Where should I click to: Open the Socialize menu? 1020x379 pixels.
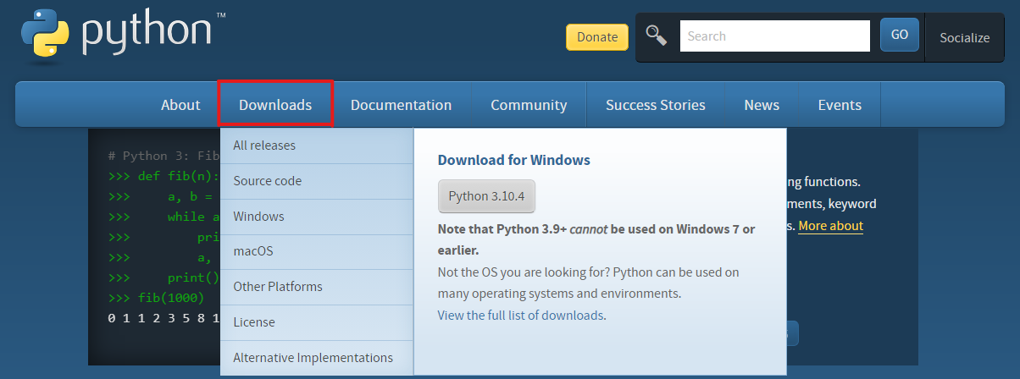point(964,37)
